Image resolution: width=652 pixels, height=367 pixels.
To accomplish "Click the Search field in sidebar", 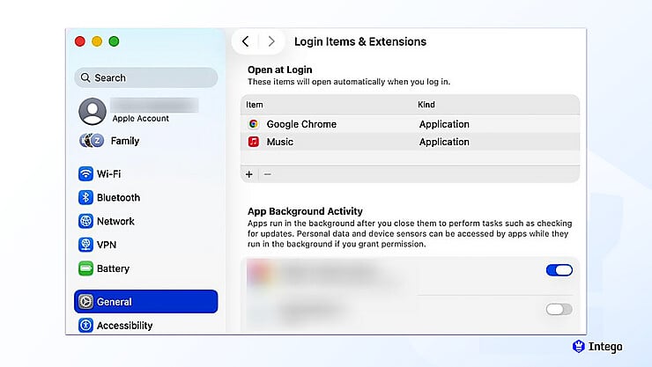I will coord(146,77).
